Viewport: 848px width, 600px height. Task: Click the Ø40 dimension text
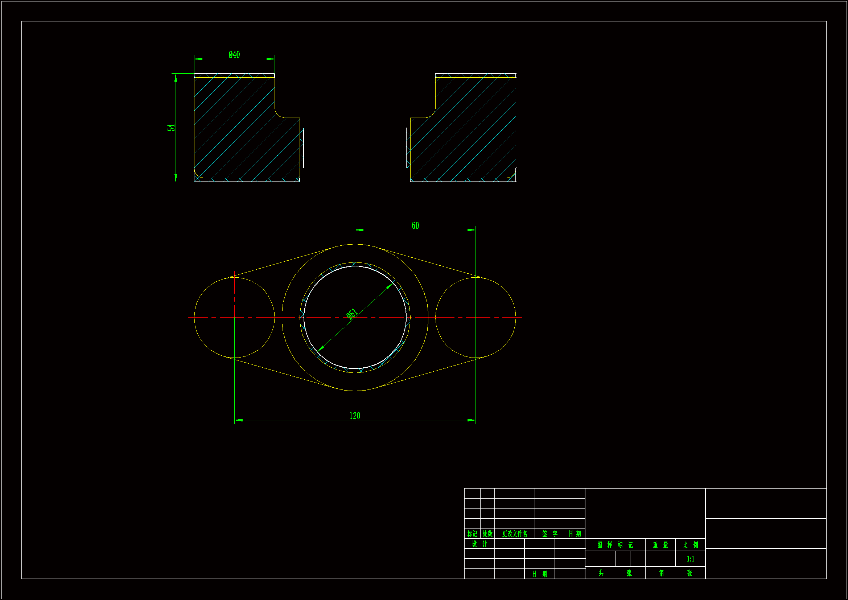[234, 55]
